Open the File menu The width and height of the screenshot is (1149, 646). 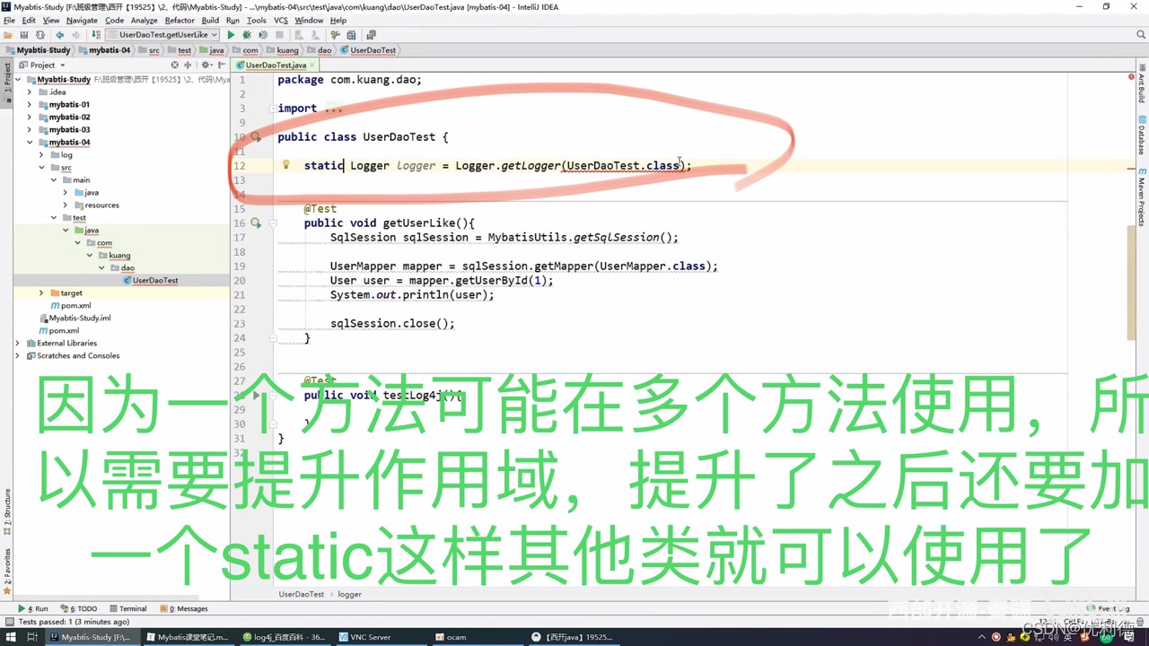9,20
